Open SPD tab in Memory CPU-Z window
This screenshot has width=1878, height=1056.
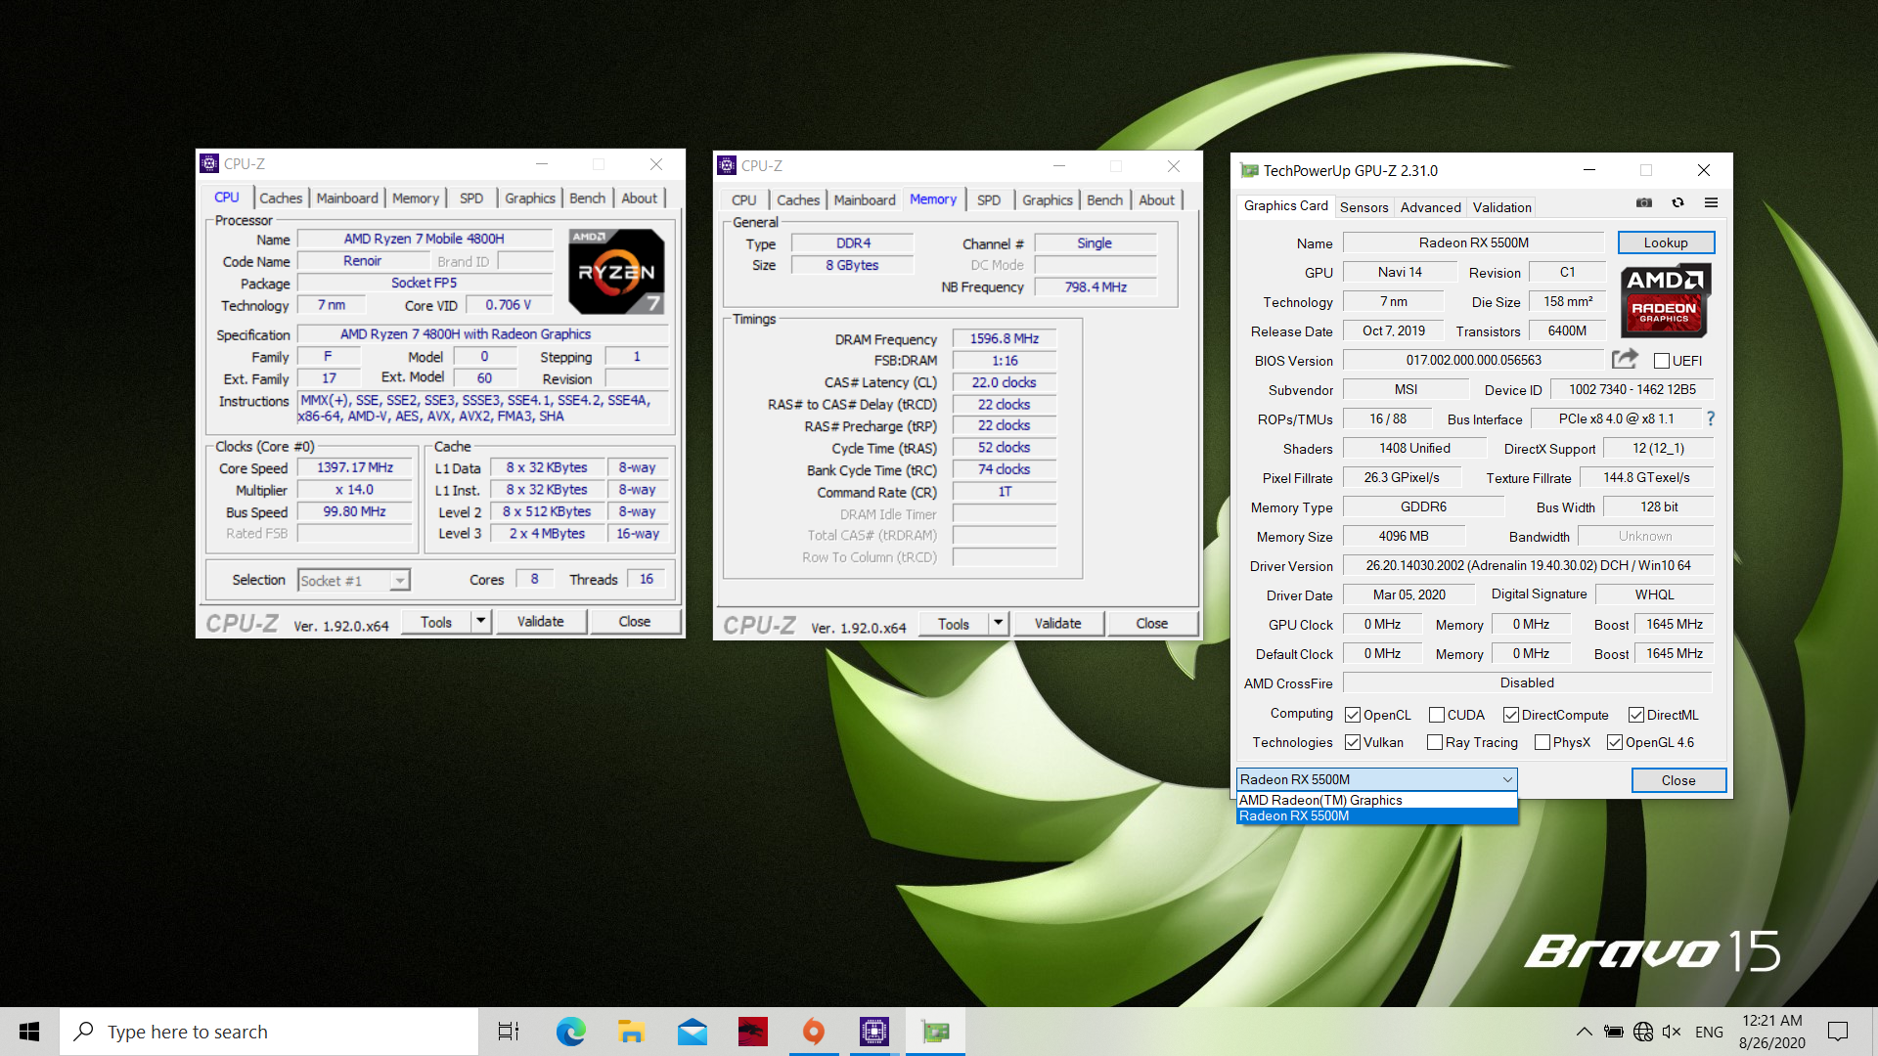click(989, 199)
